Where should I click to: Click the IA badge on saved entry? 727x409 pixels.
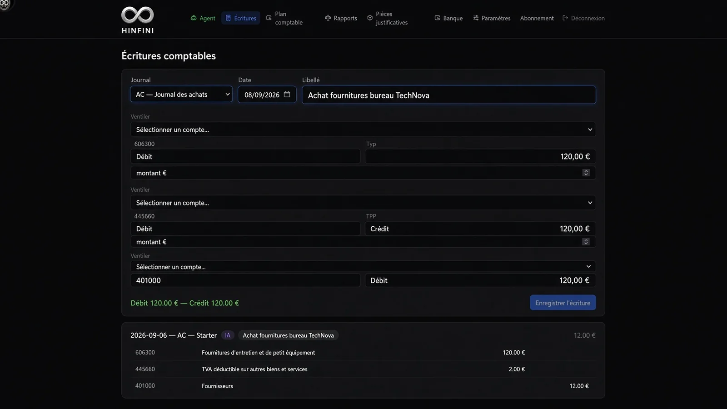[228, 335]
